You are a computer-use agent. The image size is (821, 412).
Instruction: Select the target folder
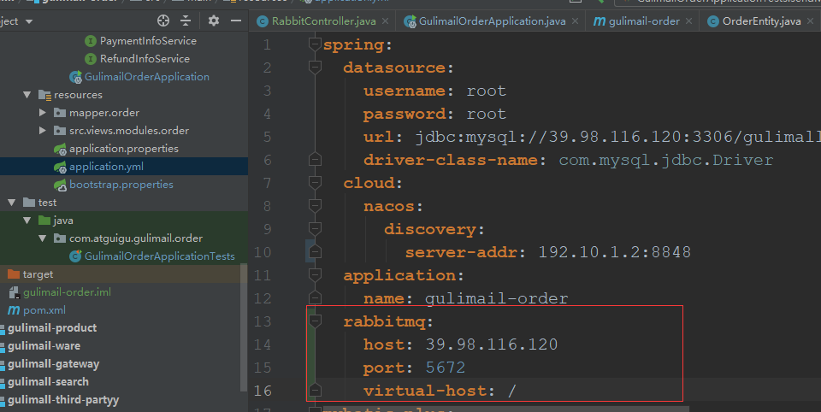(38, 274)
